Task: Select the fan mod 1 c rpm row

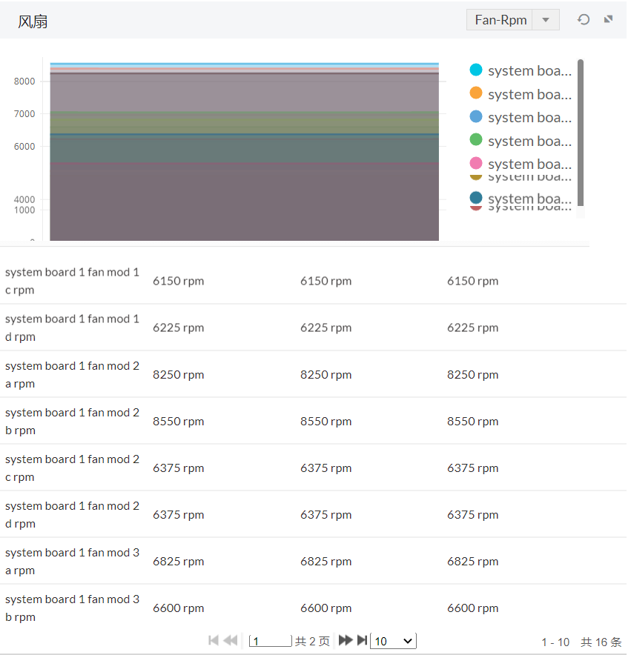Action: tap(72, 281)
